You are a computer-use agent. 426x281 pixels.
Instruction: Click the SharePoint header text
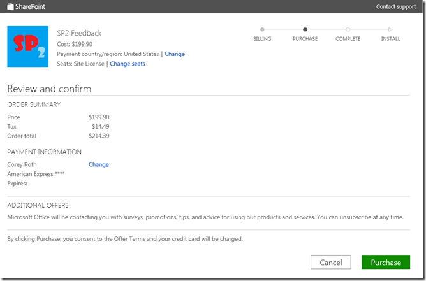[x=30, y=6]
